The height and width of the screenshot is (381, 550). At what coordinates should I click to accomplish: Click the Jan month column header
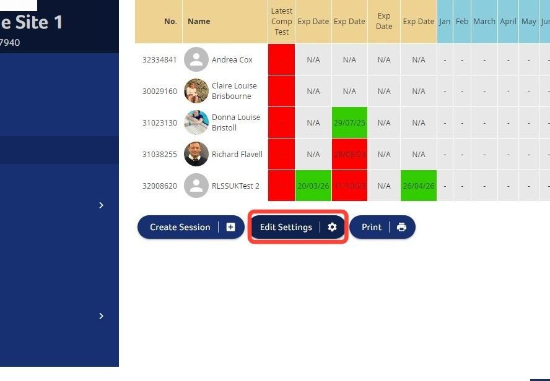tap(445, 22)
